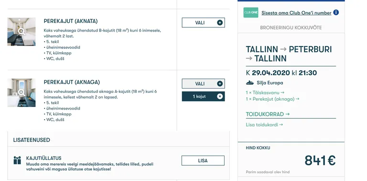
Task: Click the 1 kajut selected cabin button
Action: [x=203, y=96]
